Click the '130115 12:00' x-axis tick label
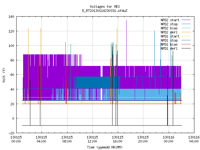This screenshot has width=200, height=150. click(92, 139)
